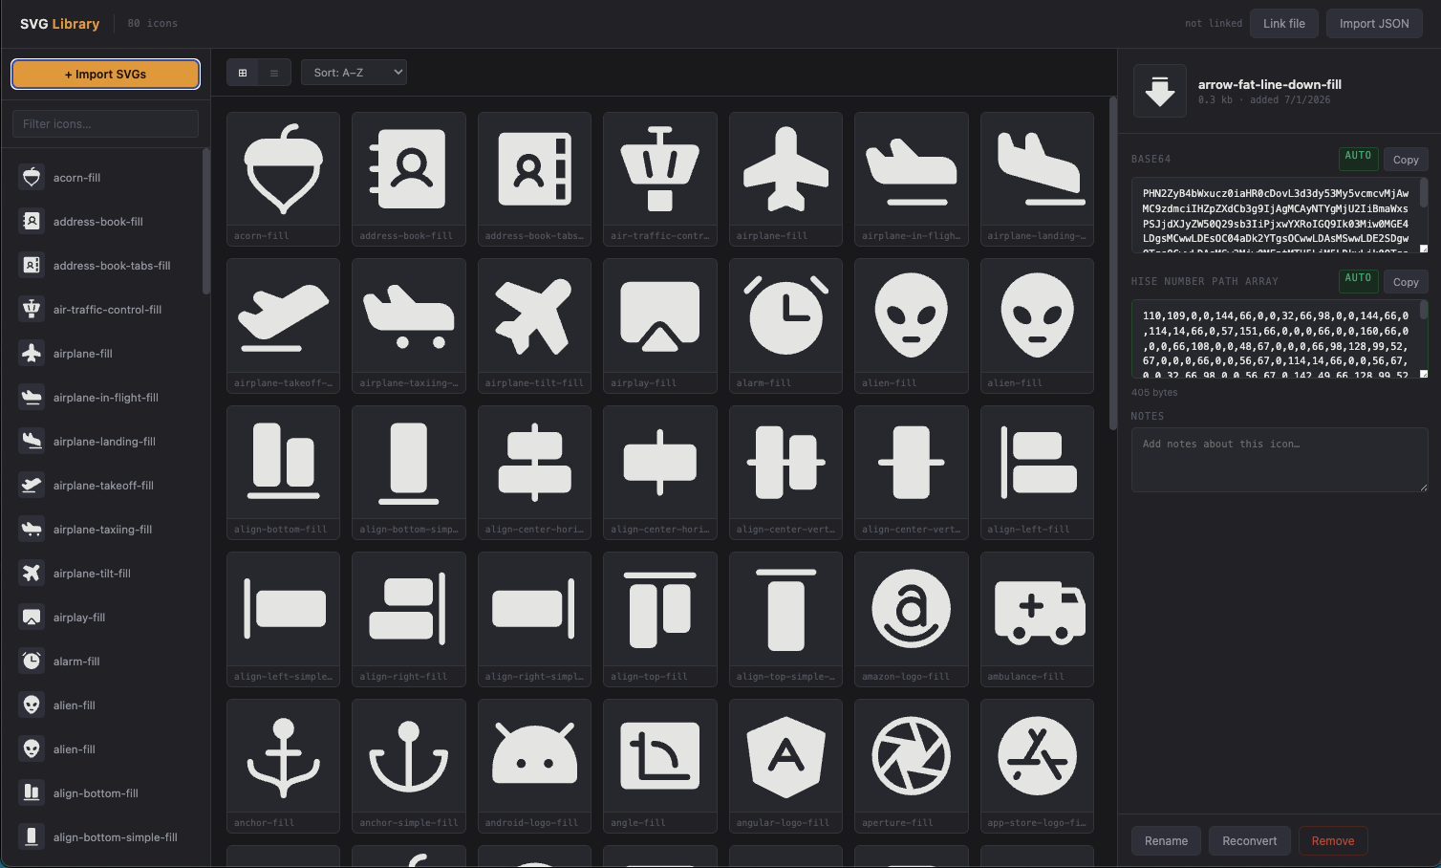Click the Reconvert button

pos(1249,841)
